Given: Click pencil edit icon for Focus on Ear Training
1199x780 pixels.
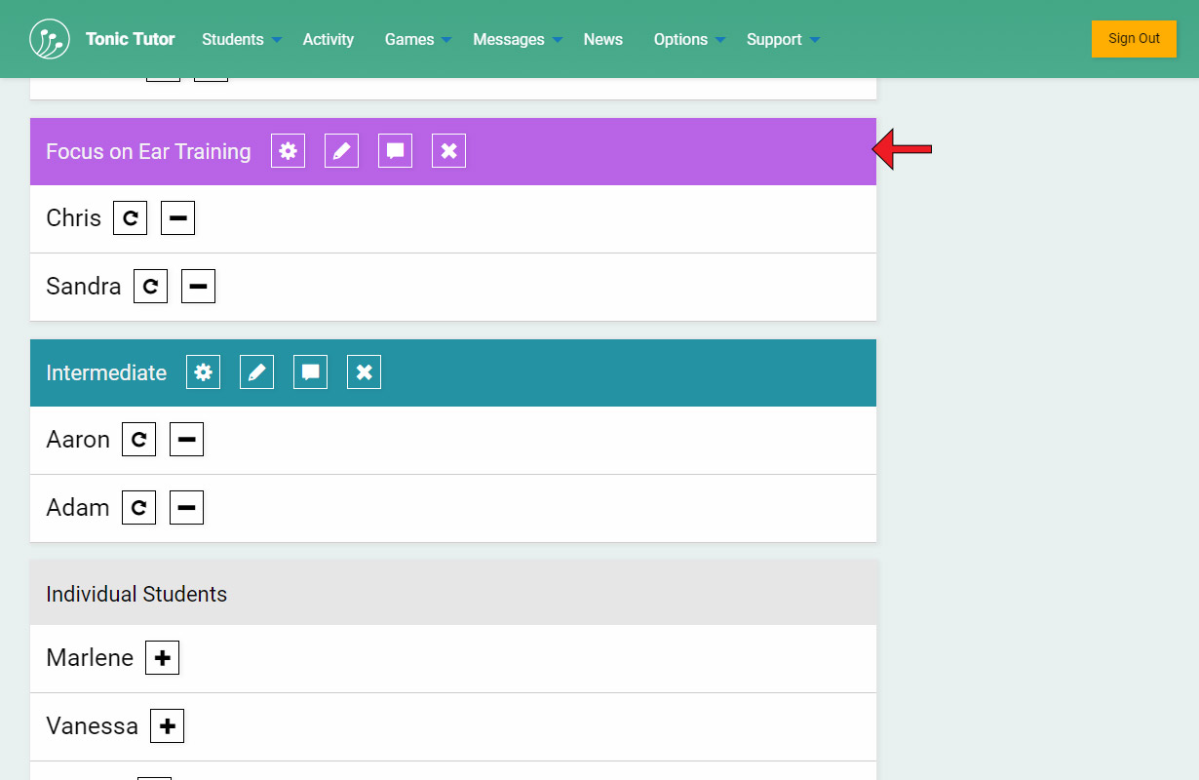Looking at the screenshot, I should coord(341,151).
